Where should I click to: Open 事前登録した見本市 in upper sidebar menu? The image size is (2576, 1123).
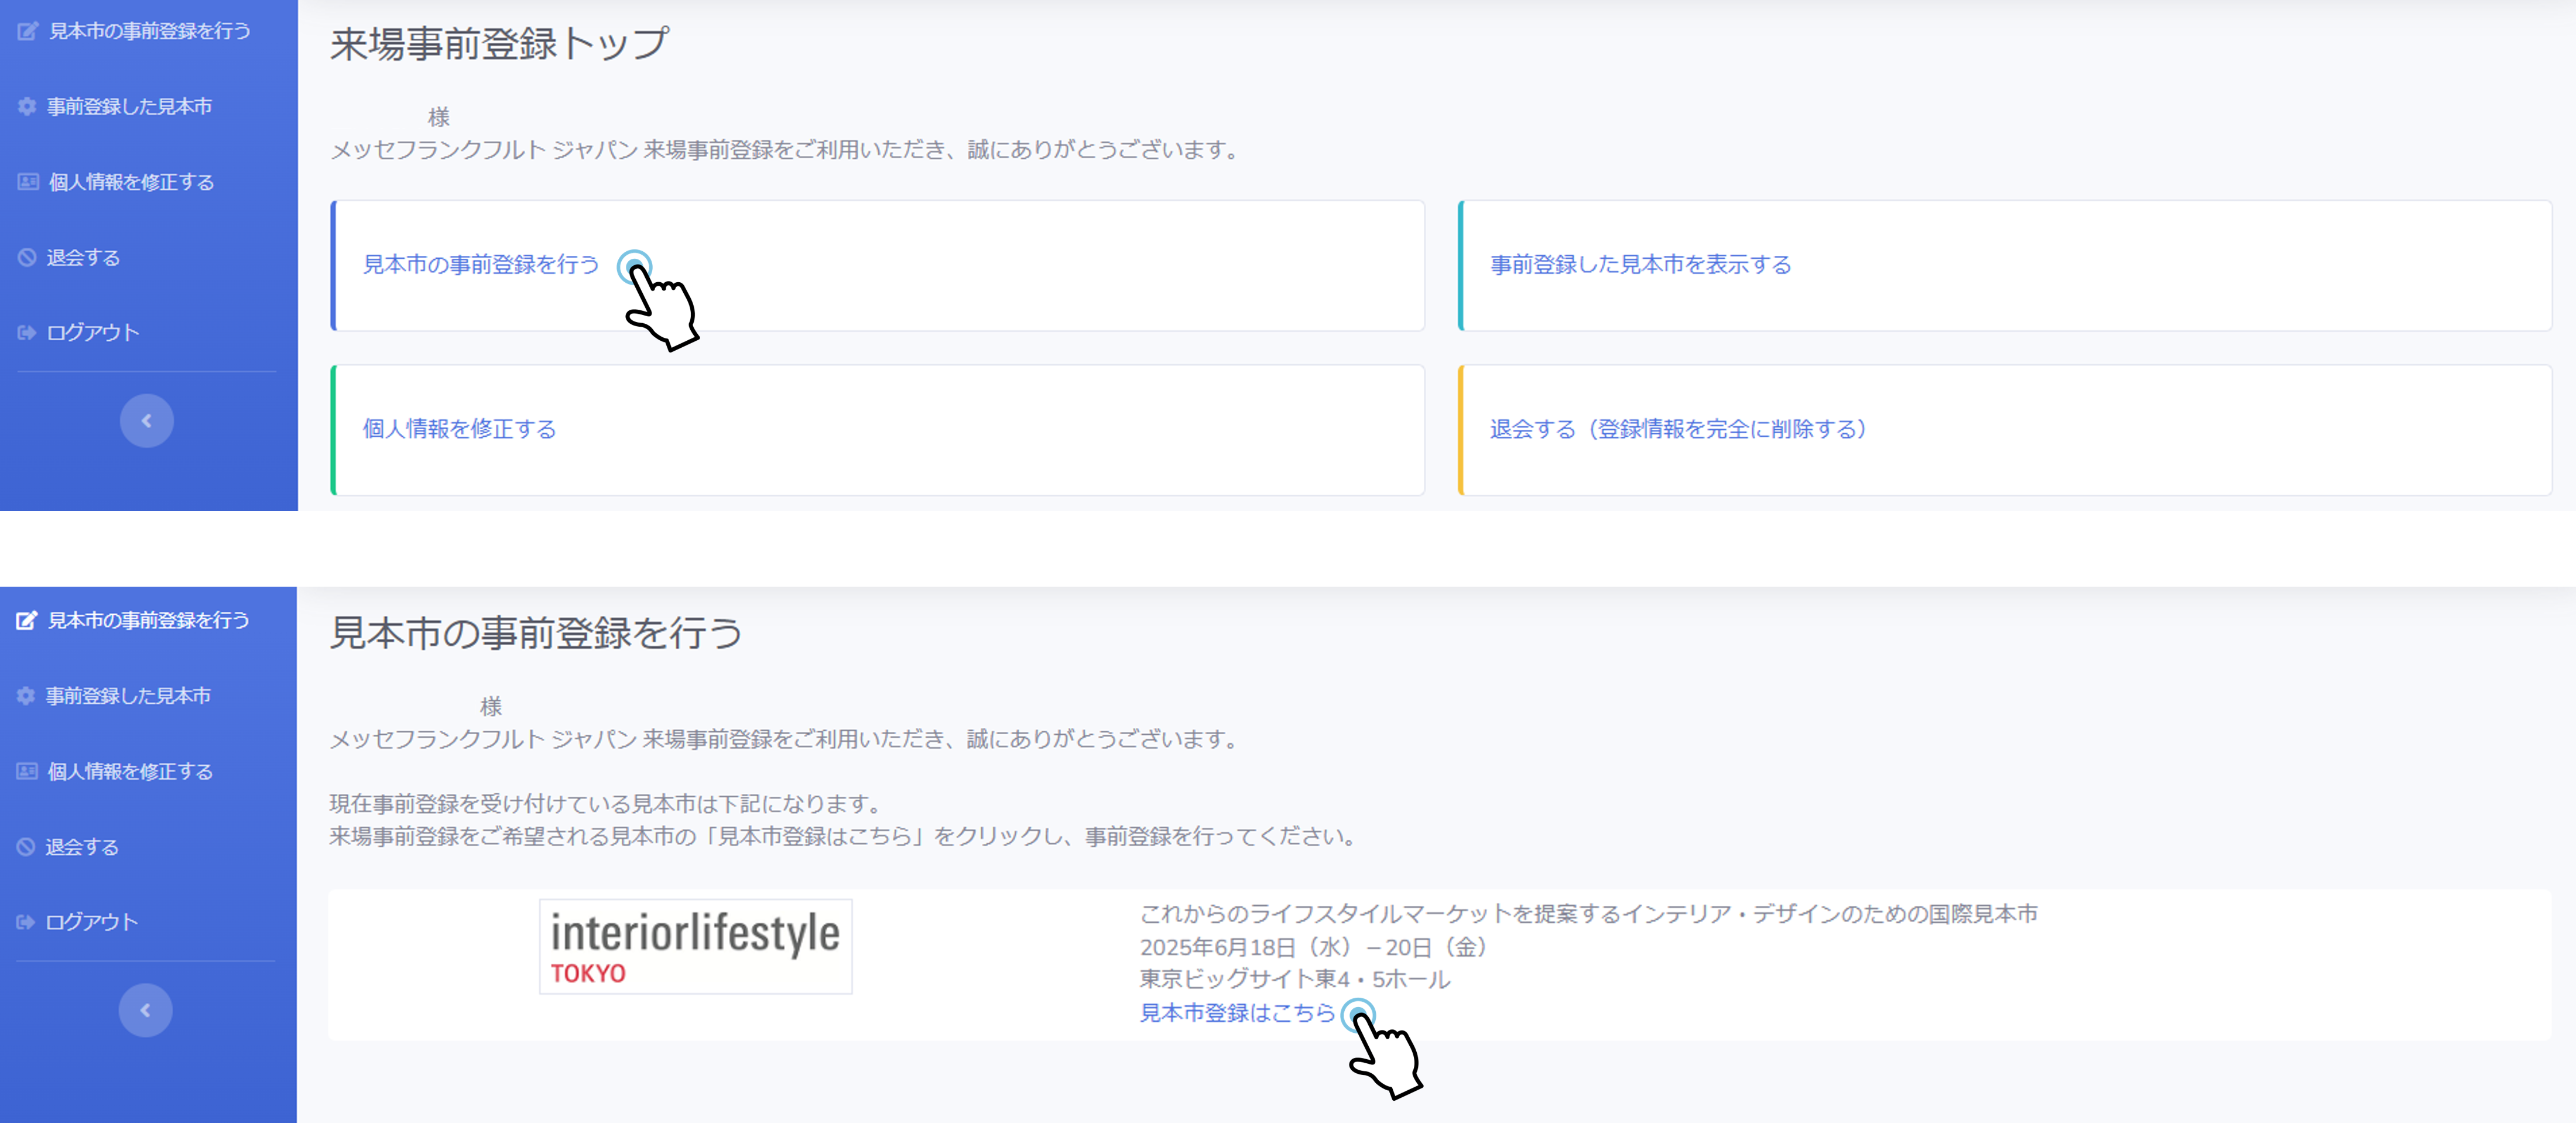130,106
